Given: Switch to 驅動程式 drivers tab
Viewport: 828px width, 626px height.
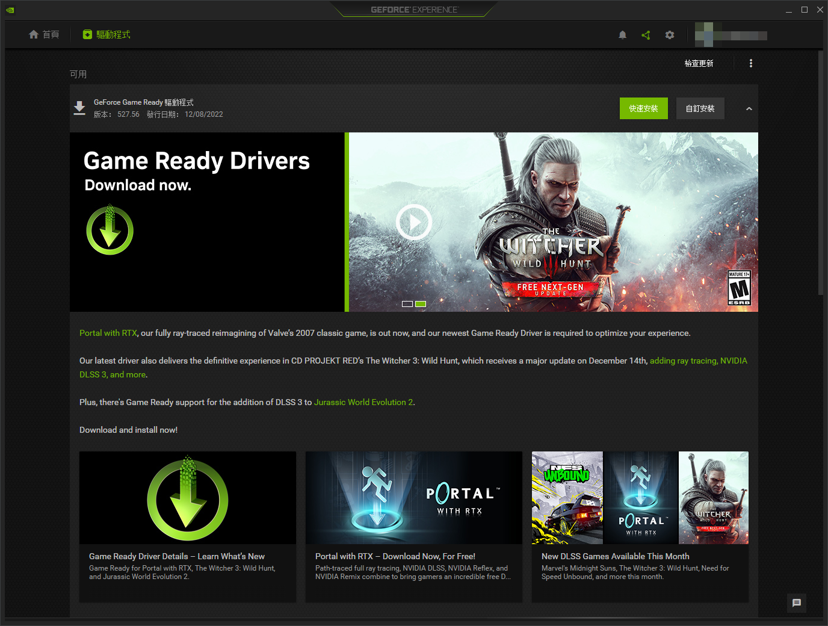Looking at the screenshot, I should (x=107, y=35).
